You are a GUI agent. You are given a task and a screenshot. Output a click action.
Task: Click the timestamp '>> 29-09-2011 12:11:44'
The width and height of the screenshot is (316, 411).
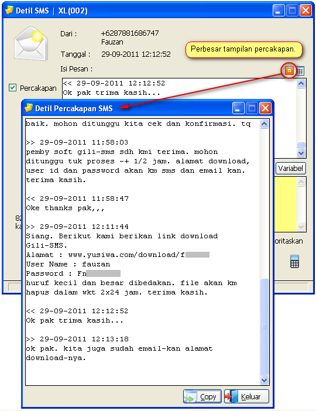(x=77, y=227)
